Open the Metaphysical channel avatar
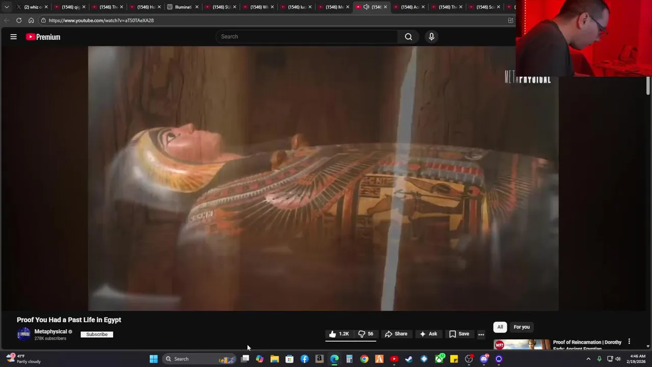The image size is (652, 367). tap(23, 334)
